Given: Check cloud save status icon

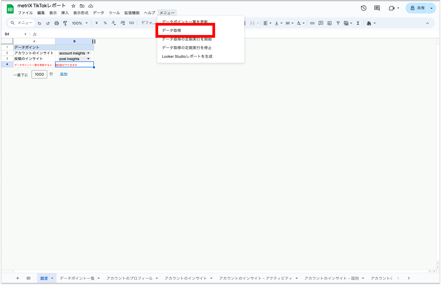Looking at the screenshot, I should [x=91, y=6].
